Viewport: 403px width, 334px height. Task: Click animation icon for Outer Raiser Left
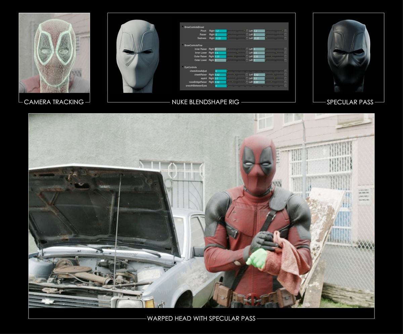285,56
